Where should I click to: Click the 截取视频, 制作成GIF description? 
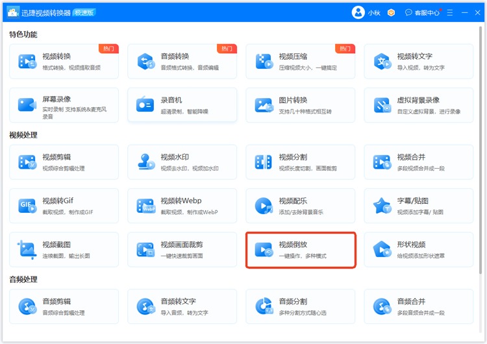pyautogui.click(x=68, y=212)
